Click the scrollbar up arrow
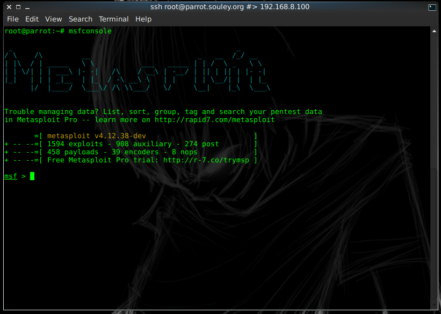The image size is (441, 314). pyautogui.click(x=434, y=31)
